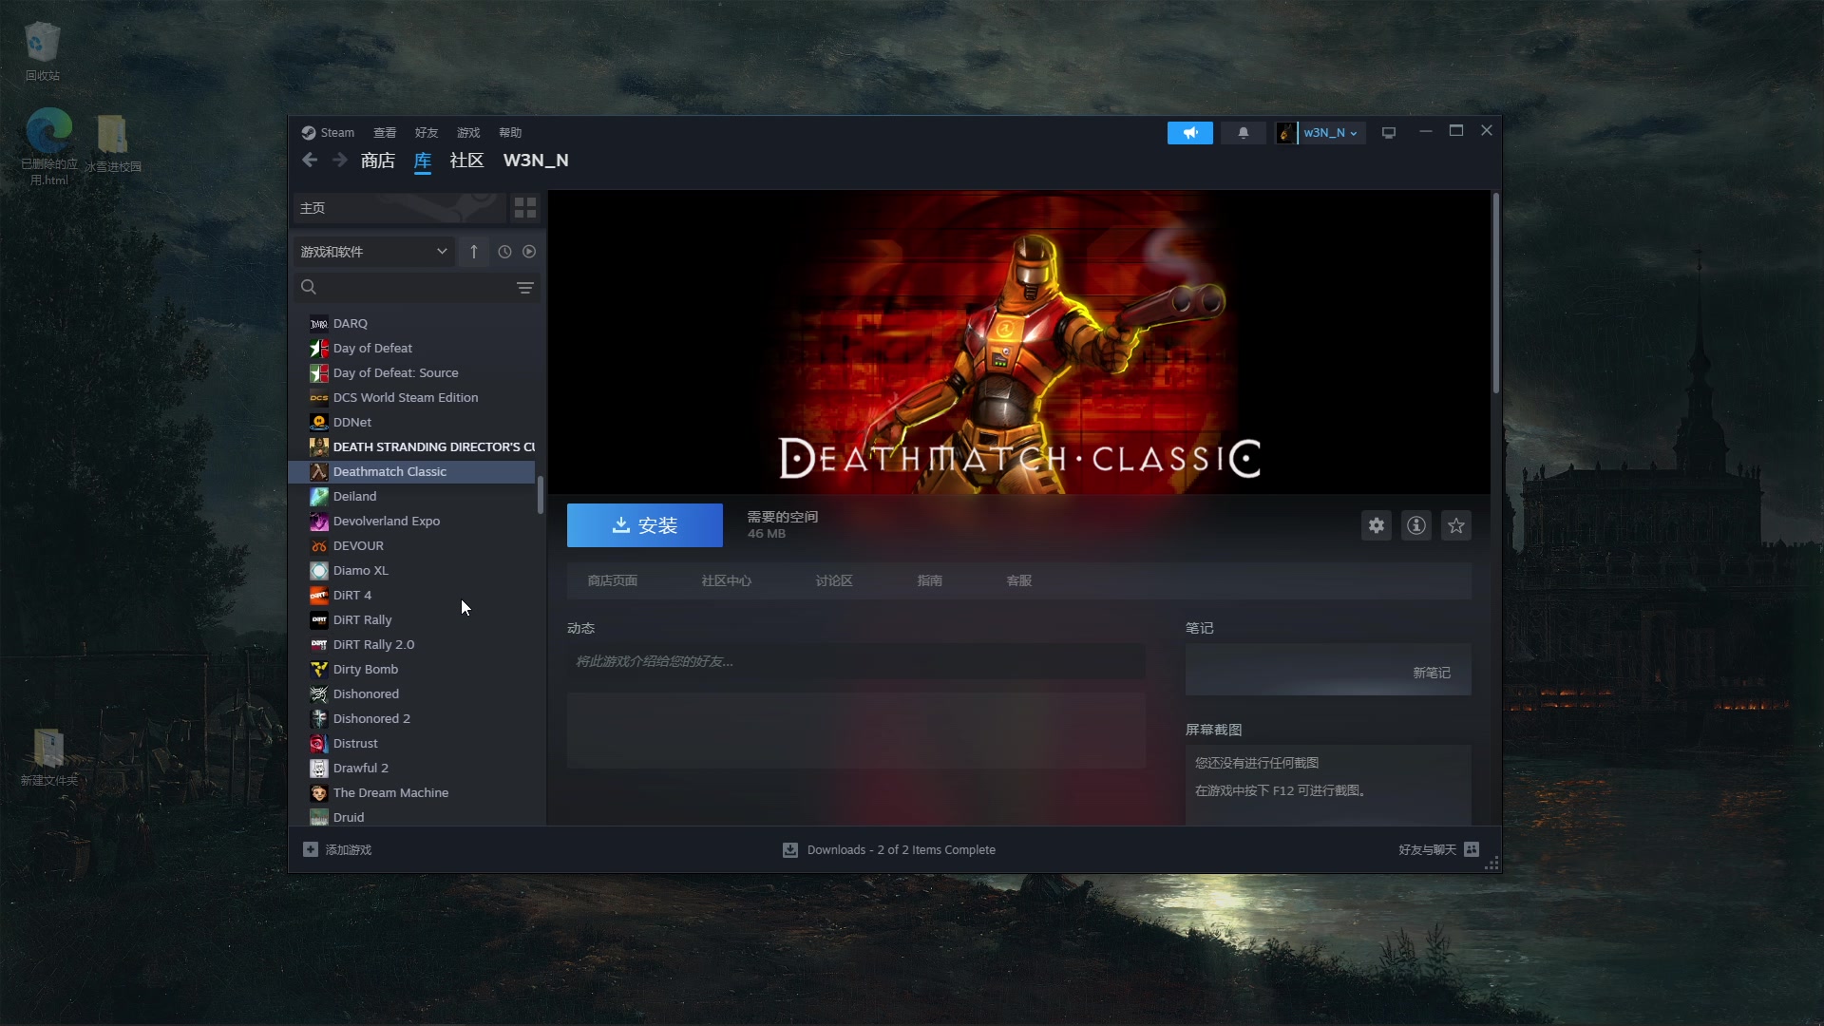Select the DiRT Rally entry
Viewport: 1824px width, 1026px height.
413,620
